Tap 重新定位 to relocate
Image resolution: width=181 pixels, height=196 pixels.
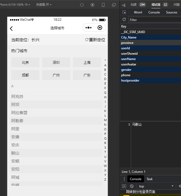pos(95,40)
